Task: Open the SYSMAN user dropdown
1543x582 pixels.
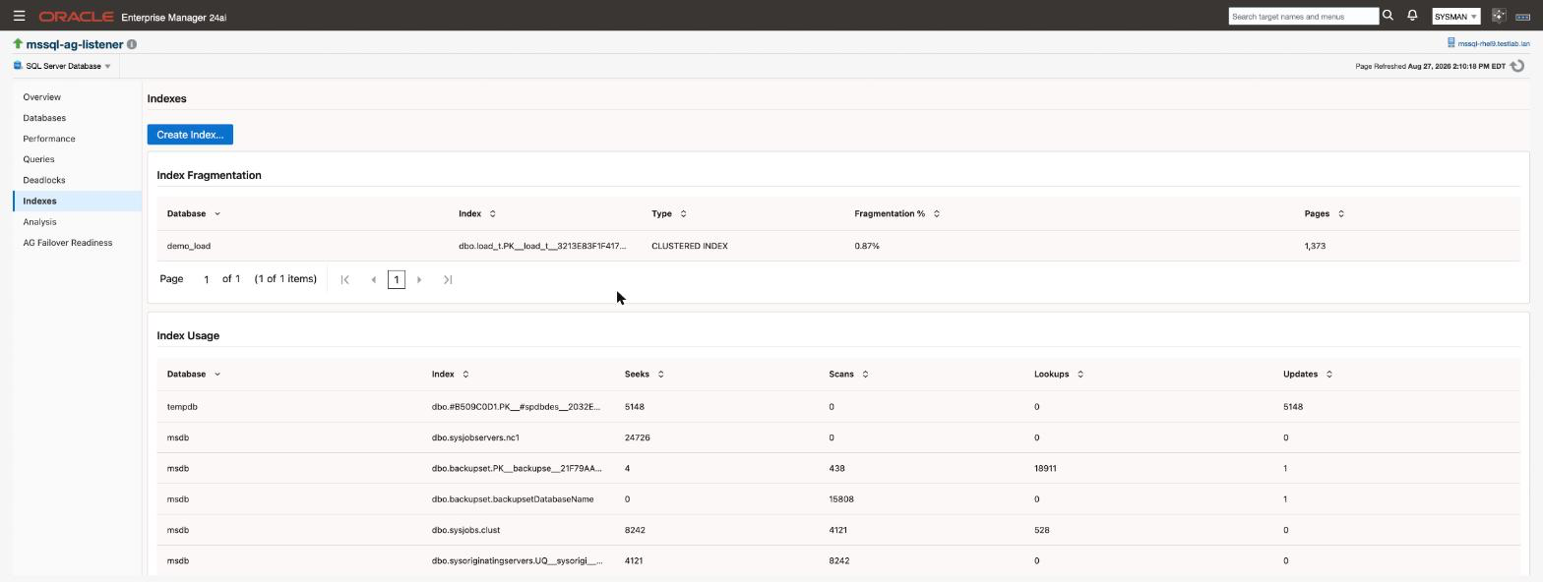Action: pyautogui.click(x=1455, y=17)
